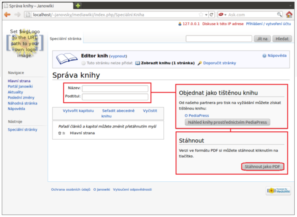This screenshot has width=297, height=217.
Task: Open the O PediaPress link
Action: 197,116
